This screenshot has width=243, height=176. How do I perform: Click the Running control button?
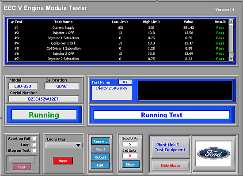click(x=100, y=141)
